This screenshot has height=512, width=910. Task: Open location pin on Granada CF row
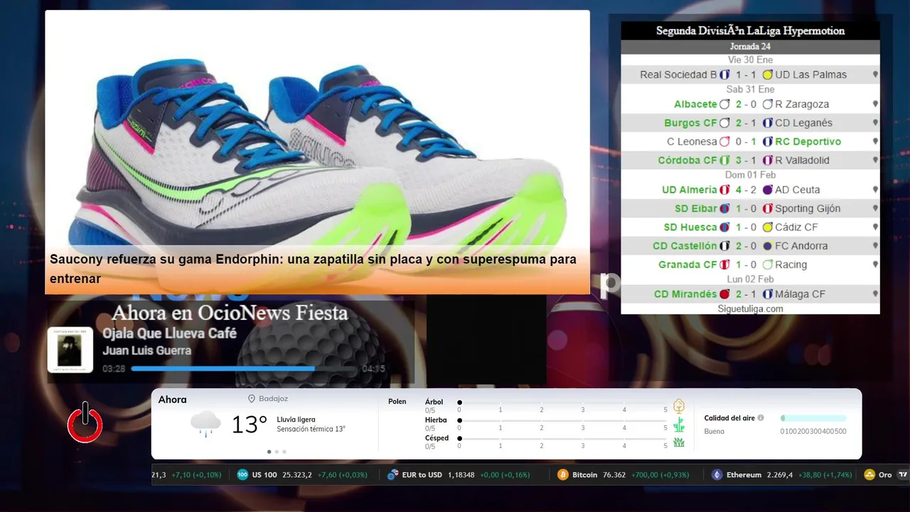tap(875, 265)
